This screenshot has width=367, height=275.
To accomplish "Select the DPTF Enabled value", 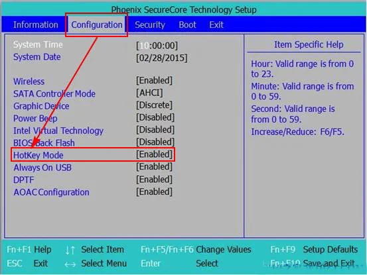I will point(154,180).
